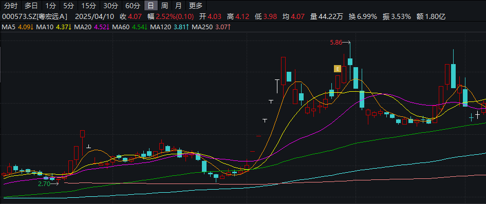Switch to the 月 monthly tab
The height and width of the screenshot is (204, 486).
[x=178, y=6]
